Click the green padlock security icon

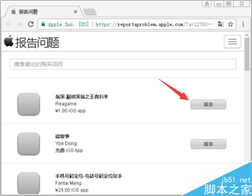point(43,24)
